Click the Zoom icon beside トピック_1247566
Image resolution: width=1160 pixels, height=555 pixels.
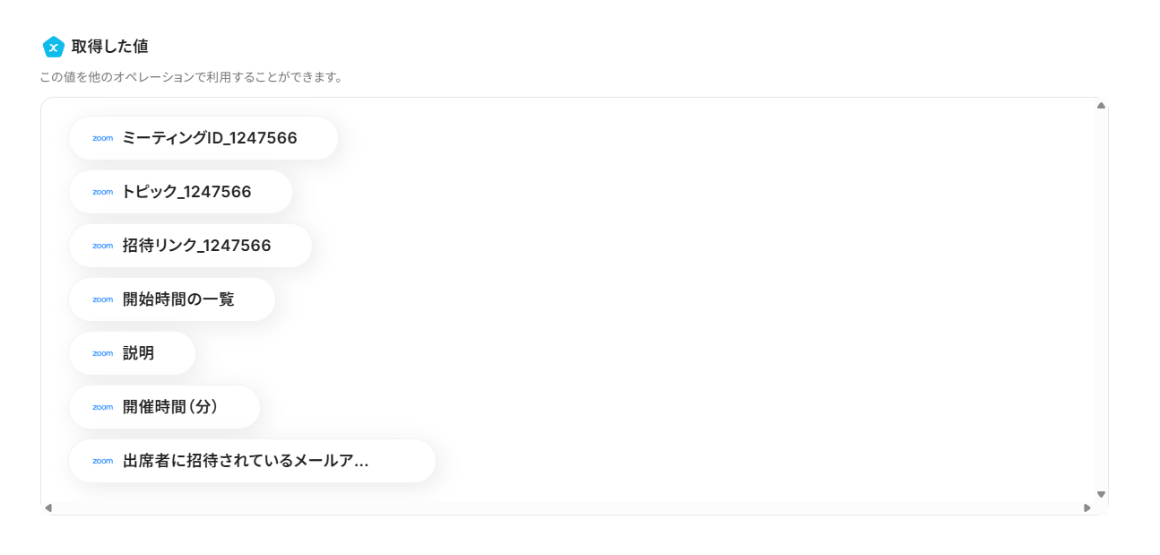pyautogui.click(x=102, y=192)
